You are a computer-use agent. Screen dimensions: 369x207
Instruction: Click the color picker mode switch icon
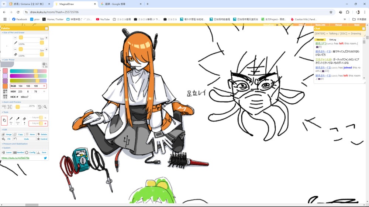[x=45, y=65]
